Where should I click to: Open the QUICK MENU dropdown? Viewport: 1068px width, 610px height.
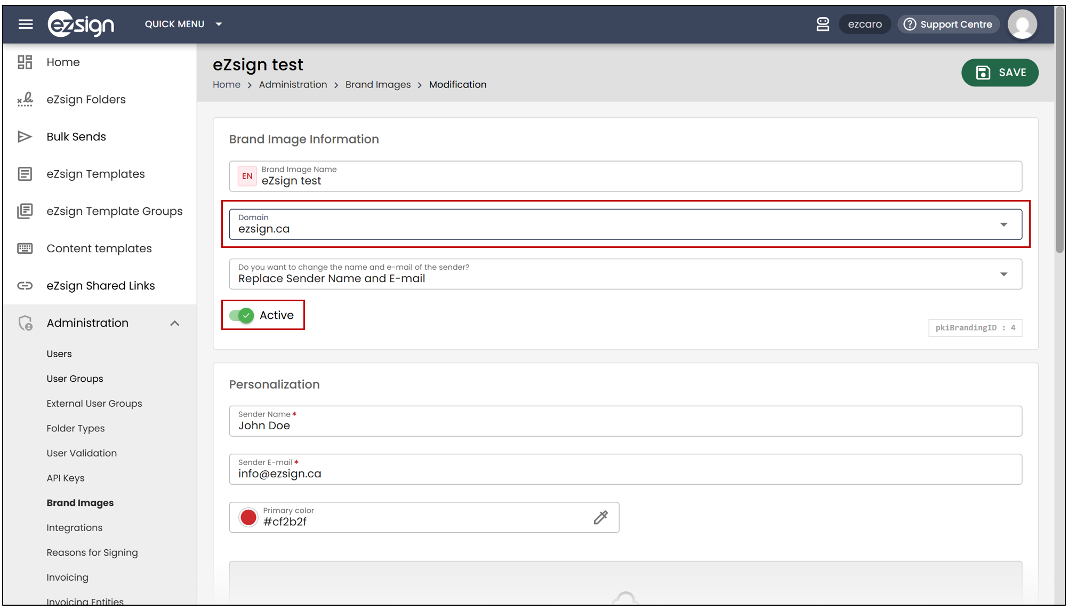point(183,24)
